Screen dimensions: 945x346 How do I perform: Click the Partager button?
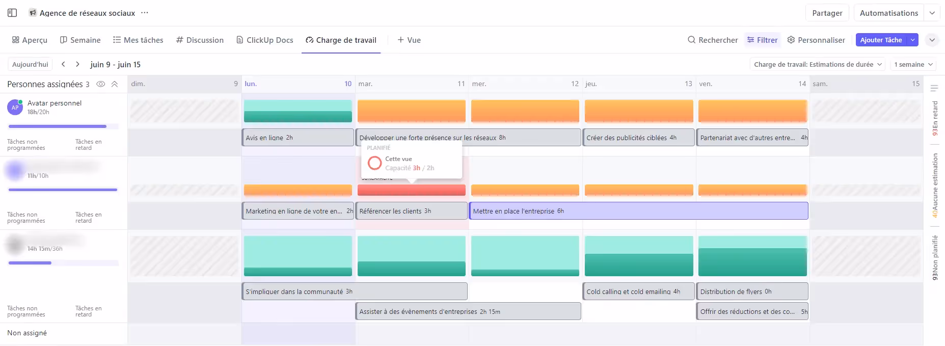coord(827,13)
